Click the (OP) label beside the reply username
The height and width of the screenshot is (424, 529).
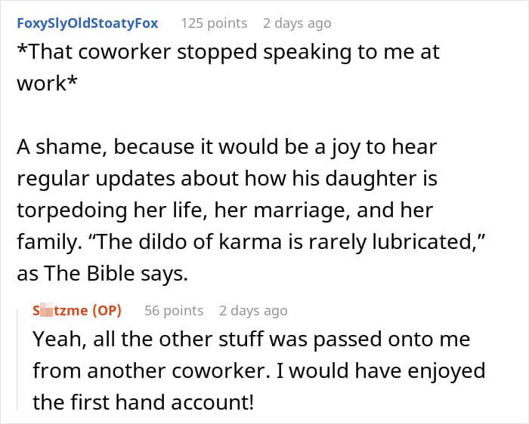click(106, 310)
